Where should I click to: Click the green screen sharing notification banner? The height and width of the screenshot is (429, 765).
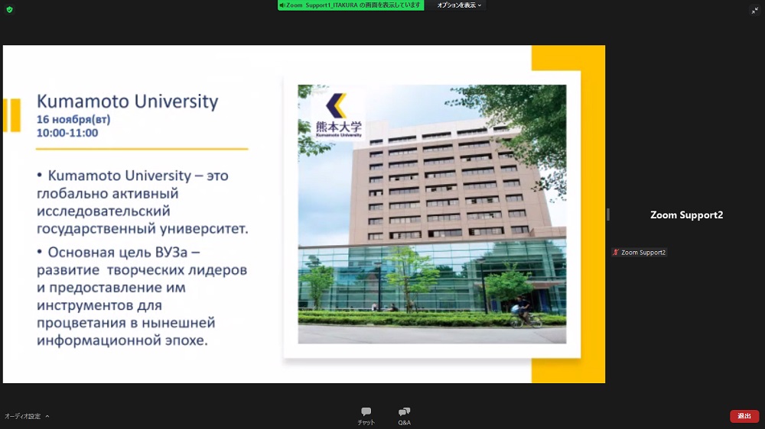(351, 5)
